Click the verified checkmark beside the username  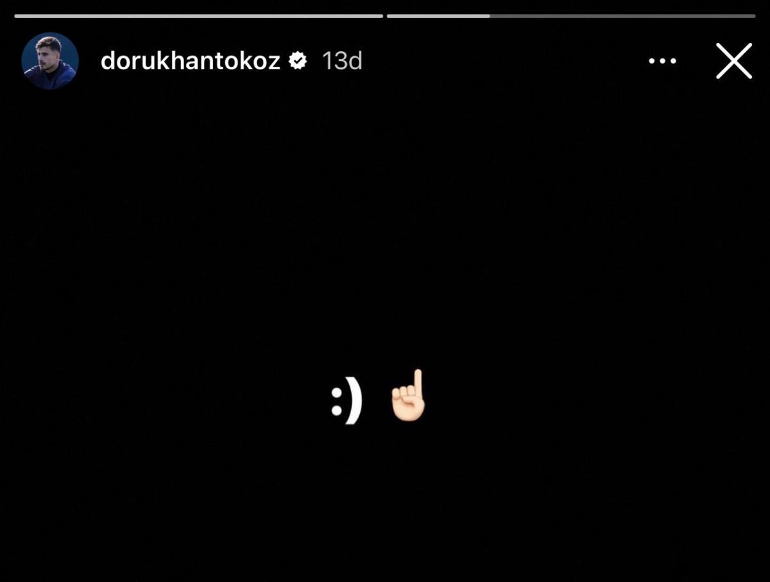297,61
